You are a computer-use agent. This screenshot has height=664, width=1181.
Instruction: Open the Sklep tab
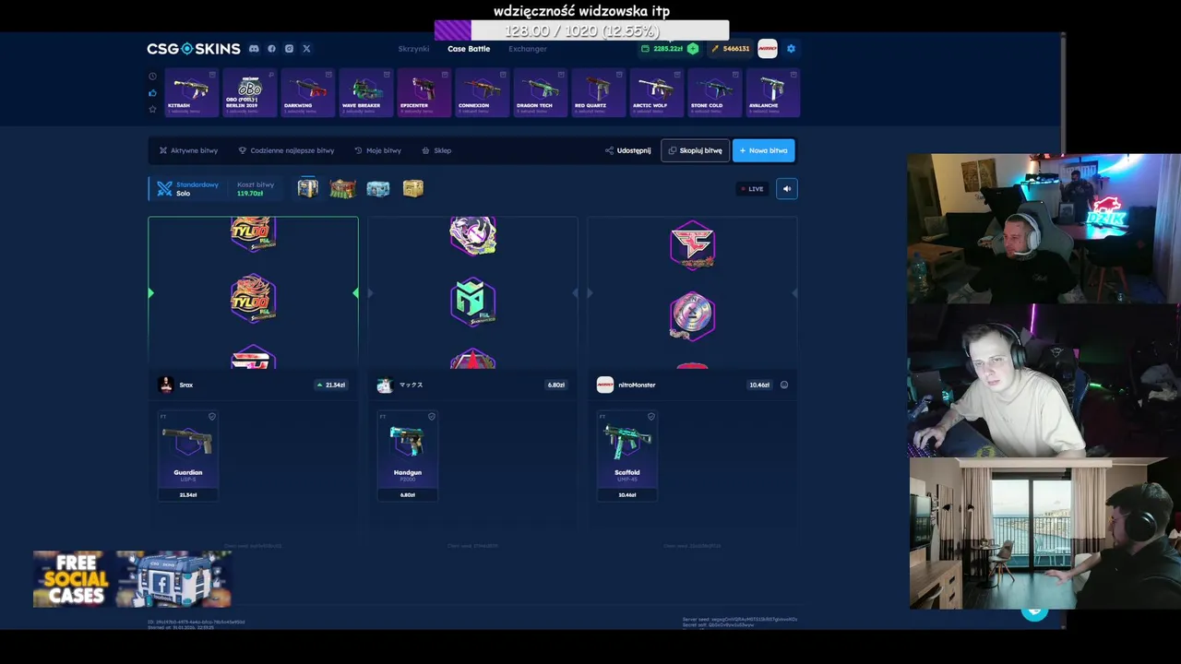click(x=436, y=150)
